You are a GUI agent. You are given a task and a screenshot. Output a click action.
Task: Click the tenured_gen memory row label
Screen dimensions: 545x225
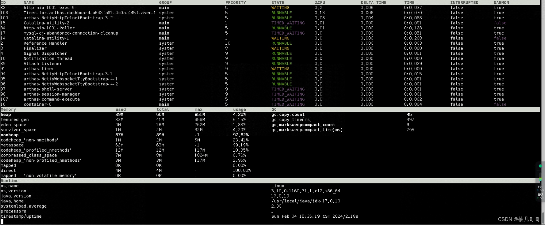point(15,120)
